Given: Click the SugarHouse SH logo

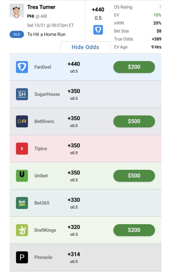Looking at the screenshot, I should 22,94.
